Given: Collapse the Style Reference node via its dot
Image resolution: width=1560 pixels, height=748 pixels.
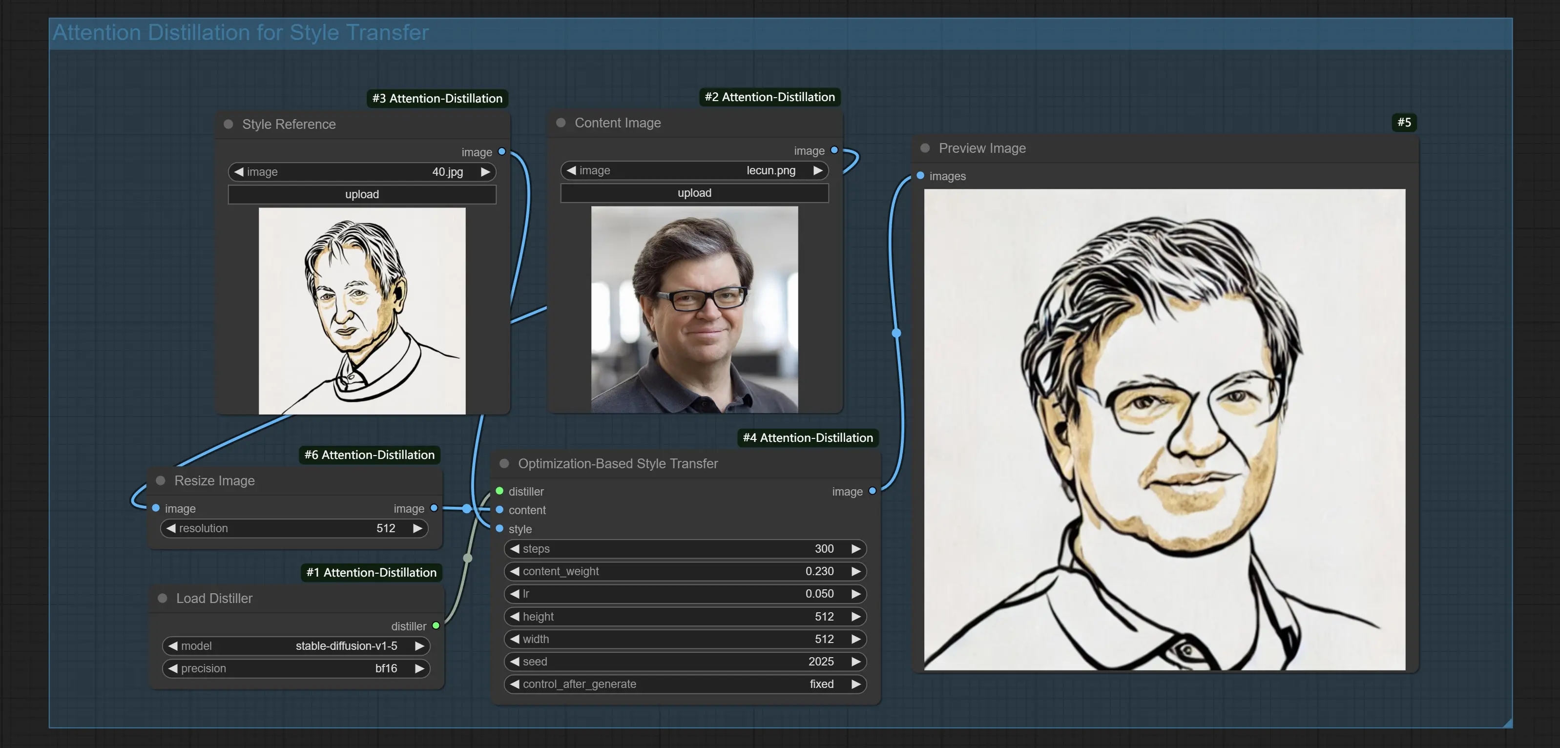Looking at the screenshot, I should pos(229,124).
